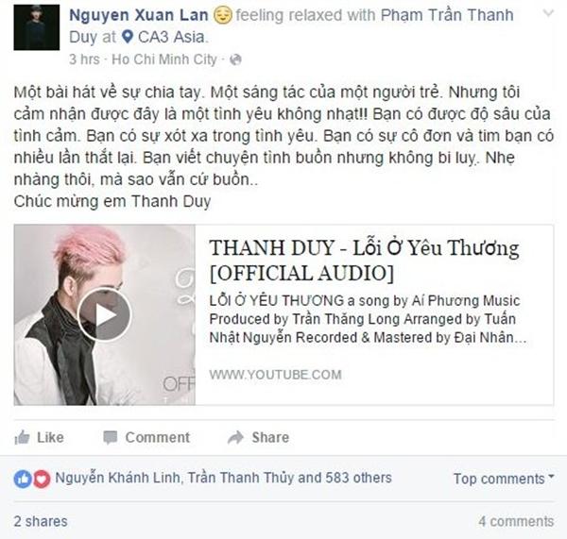This screenshot has height=539, width=567.
Task: Click the CA3 Asia location pin icon
Action: click(127, 37)
